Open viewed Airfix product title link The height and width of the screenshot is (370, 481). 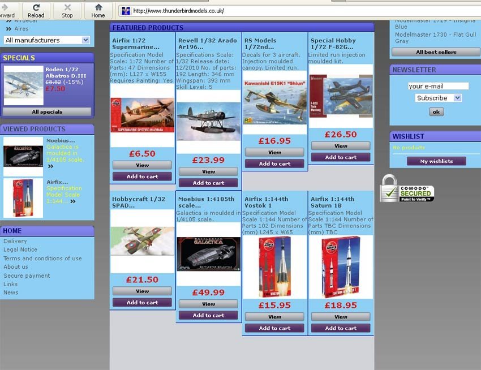click(x=57, y=182)
